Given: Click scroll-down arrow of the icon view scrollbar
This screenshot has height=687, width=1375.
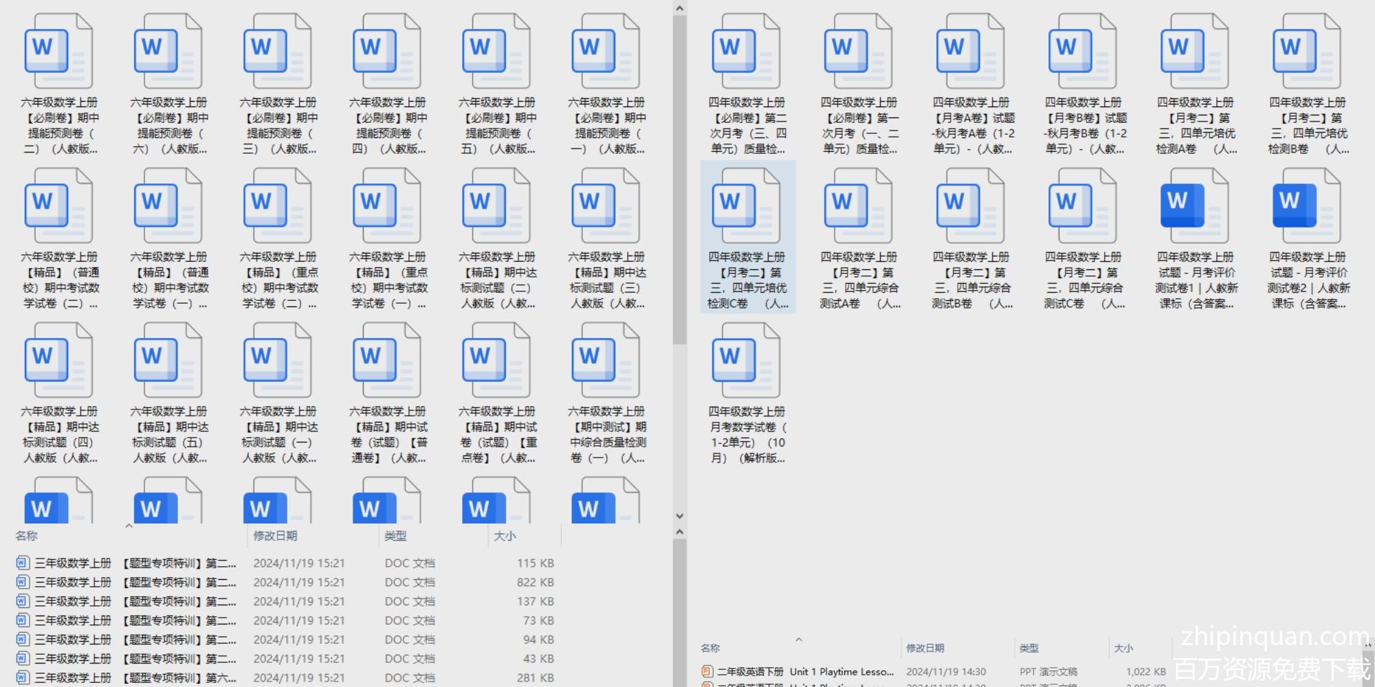Looking at the screenshot, I should click(x=679, y=516).
